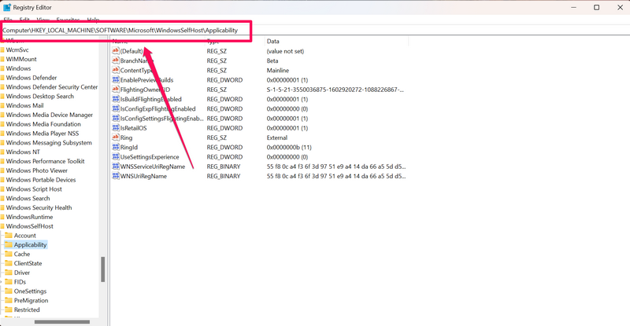The image size is (630, 326).
Task: Click the Cache folder icon
Action: coord(9,254)
